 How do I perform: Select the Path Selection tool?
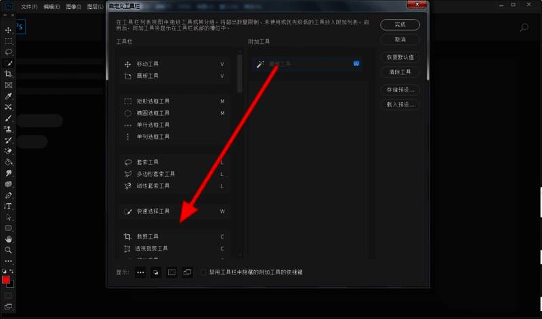(x=8, y=217)
